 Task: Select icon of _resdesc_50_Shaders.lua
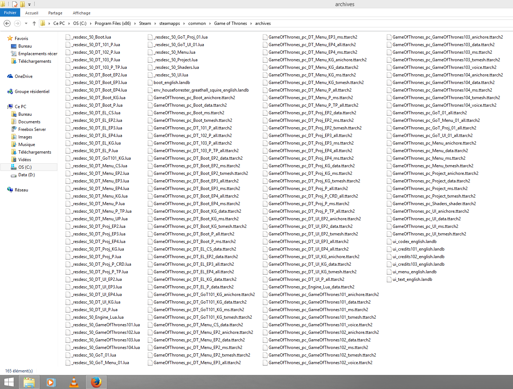150,67
